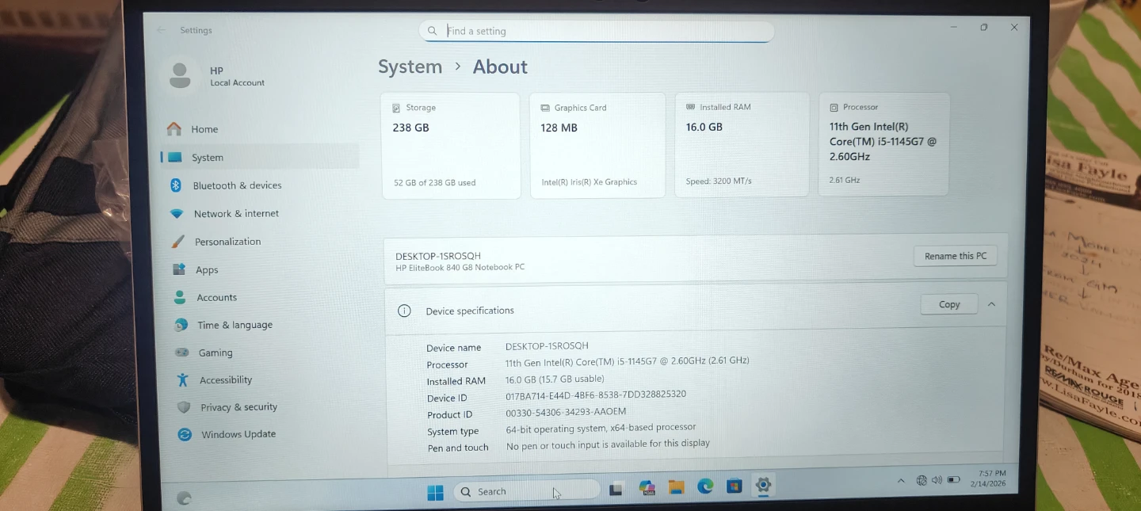Click the Accessibility figure icon

[183, 379]
